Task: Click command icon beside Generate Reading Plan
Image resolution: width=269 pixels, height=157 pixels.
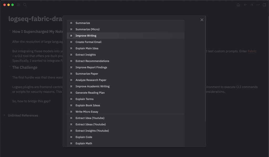Action: click(71, 93)
